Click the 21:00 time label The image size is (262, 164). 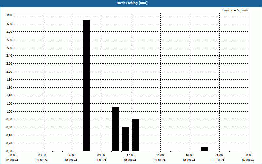(219, 155)
